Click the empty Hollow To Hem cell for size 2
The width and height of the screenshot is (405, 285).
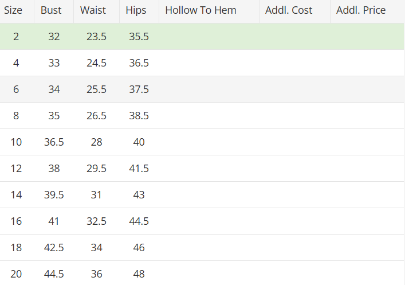pyautogui.click(x=209, y=37)
